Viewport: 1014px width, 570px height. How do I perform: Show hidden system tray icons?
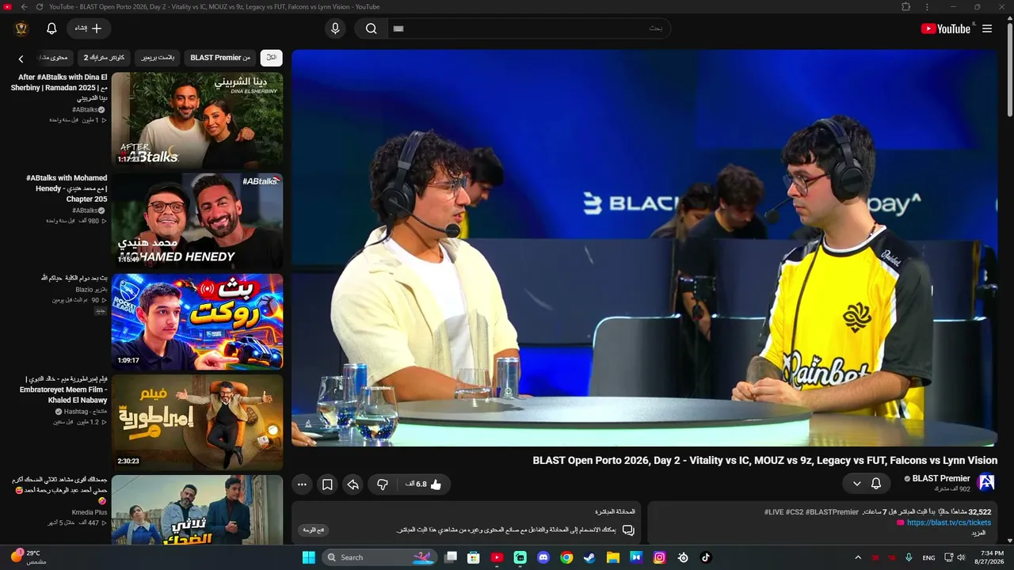(858, 557)
